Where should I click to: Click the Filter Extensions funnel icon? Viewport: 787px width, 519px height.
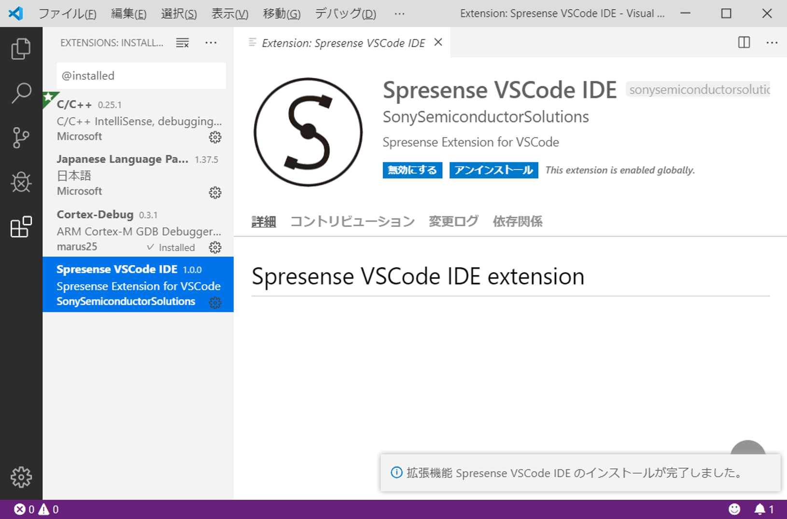click(182, 42)
